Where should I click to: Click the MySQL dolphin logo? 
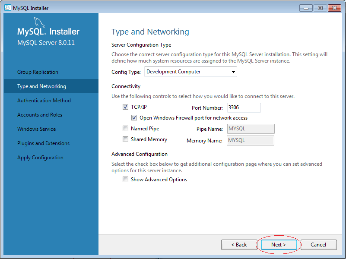[x=39, y=23]
